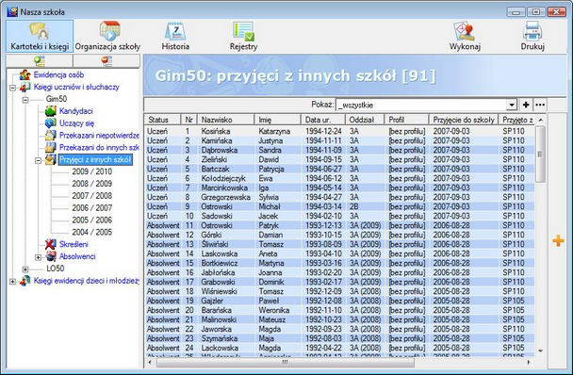Screen dimensions: 573x375
Task: Select row with surname Sadowski
Action: tap(340, 216)
